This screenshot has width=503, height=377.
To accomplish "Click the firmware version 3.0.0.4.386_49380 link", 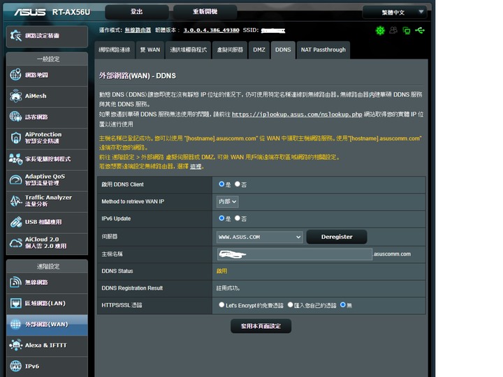I will 212,30.
